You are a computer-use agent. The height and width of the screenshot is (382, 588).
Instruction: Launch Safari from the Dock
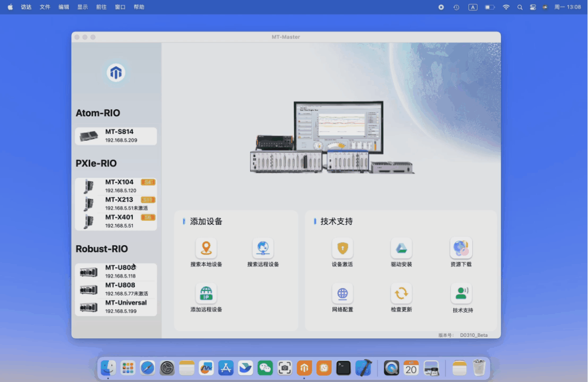[147, 368]
